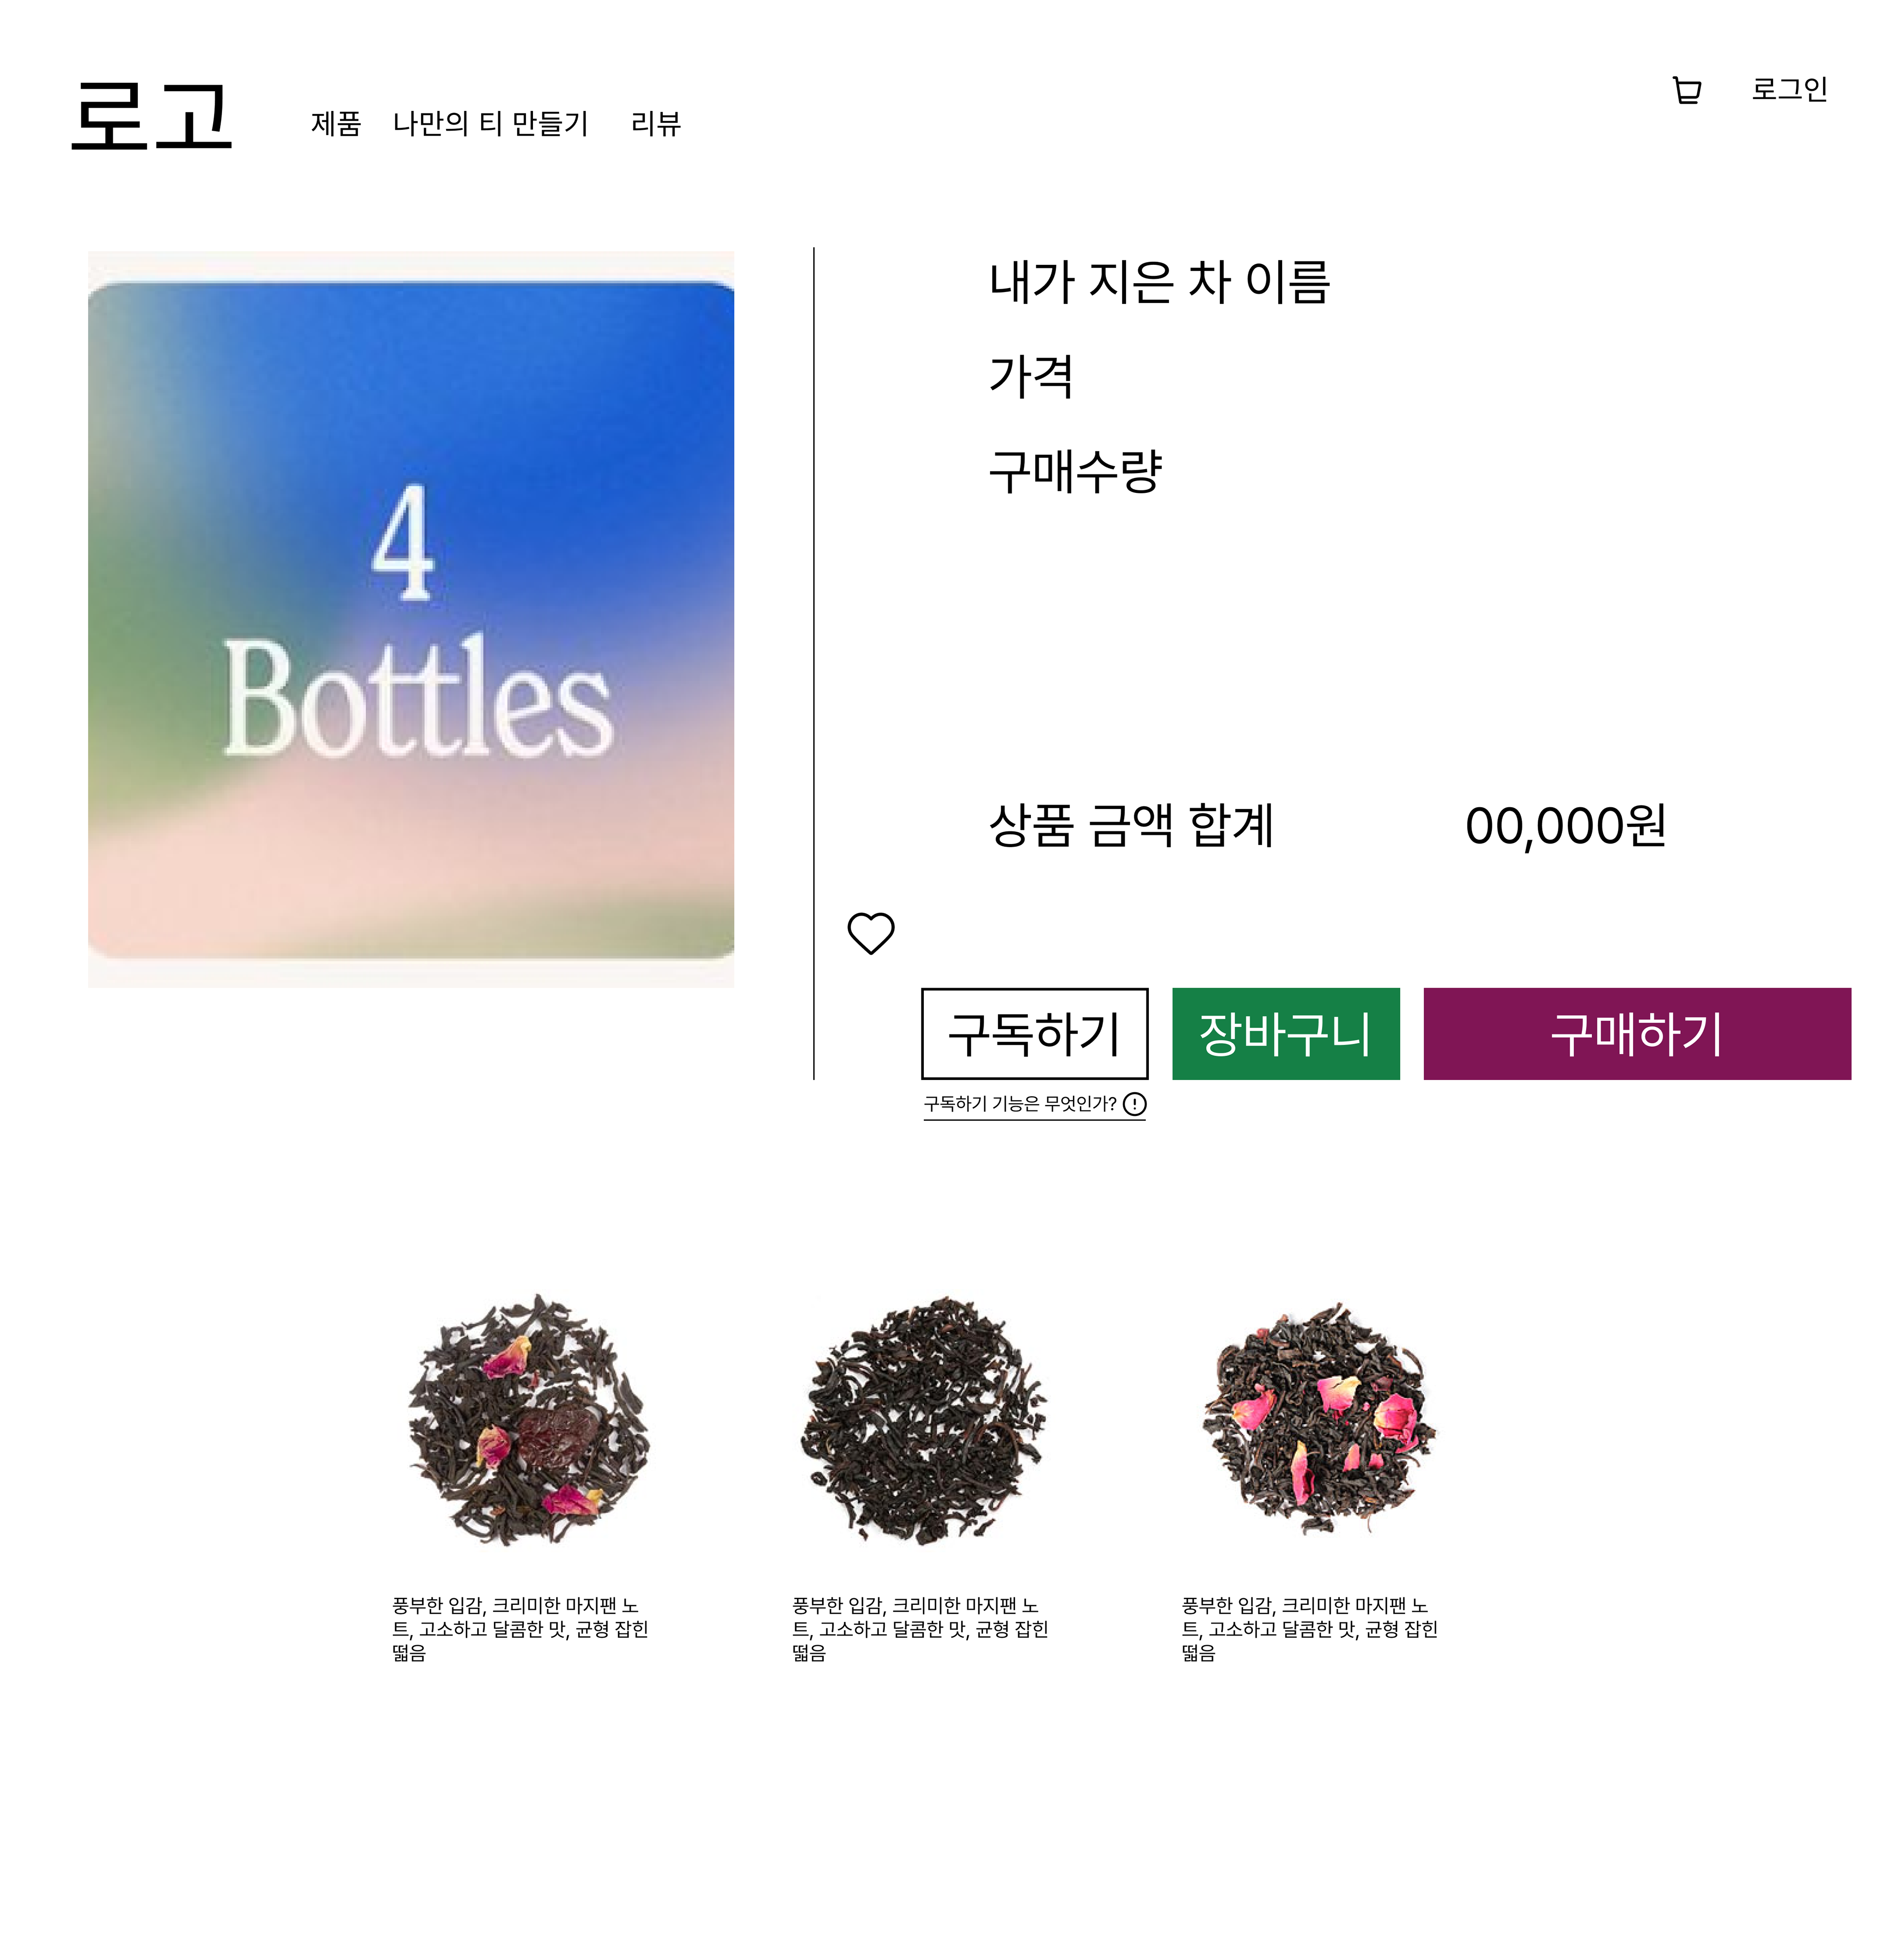Open the 제품 menu
The height and width of the screenshot is (1960, 1895).
pos(335,123)
